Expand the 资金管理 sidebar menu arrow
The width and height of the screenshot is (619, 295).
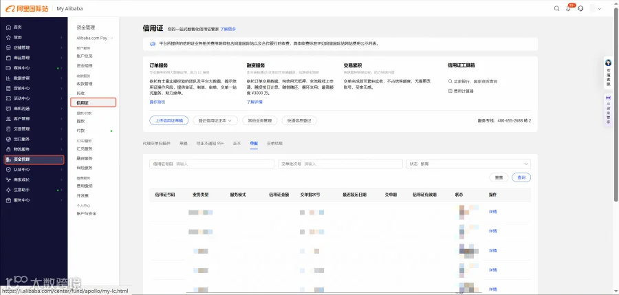coord(61,160)
